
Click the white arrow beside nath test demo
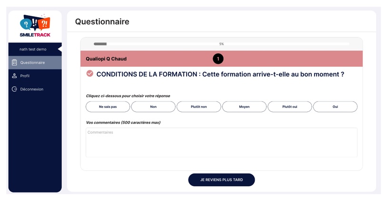tap(60, 49)
